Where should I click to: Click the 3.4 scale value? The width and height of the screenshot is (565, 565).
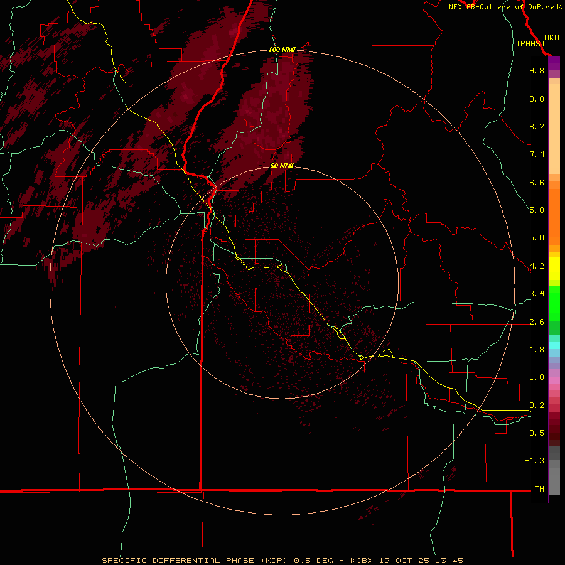(x=537, y=294)
